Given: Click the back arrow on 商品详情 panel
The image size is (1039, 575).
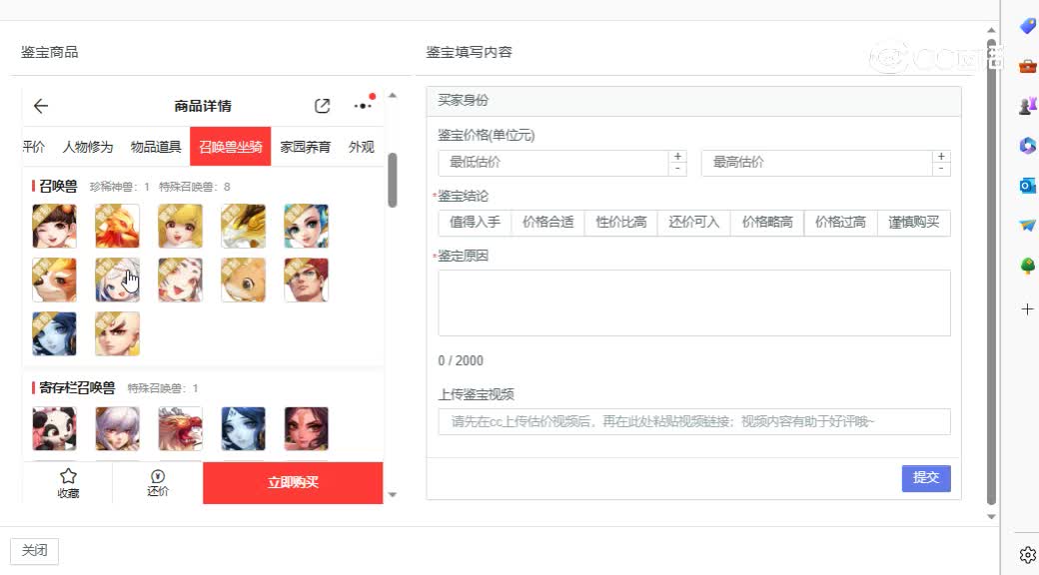Looking at the screenshot, I should pyautogui.click(x=40, y=106).
